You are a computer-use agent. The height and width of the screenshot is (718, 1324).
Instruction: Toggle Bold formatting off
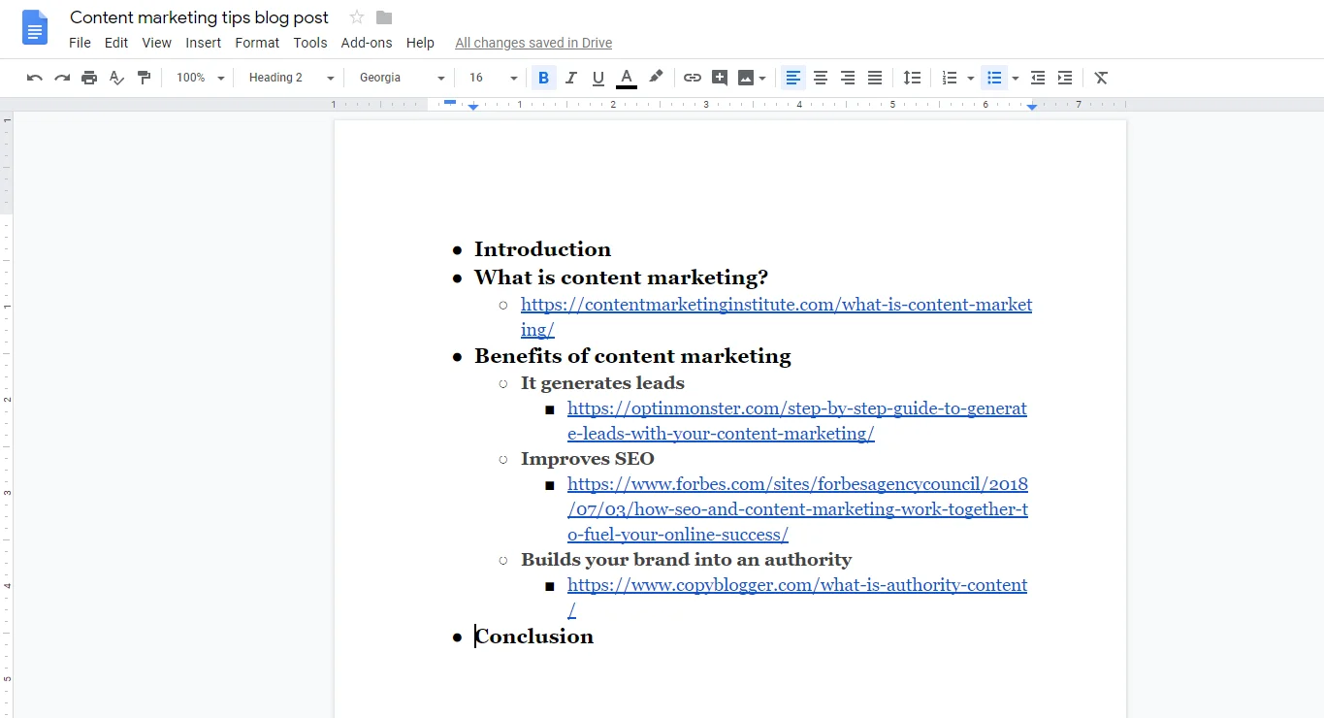click(x=543, y=78)
